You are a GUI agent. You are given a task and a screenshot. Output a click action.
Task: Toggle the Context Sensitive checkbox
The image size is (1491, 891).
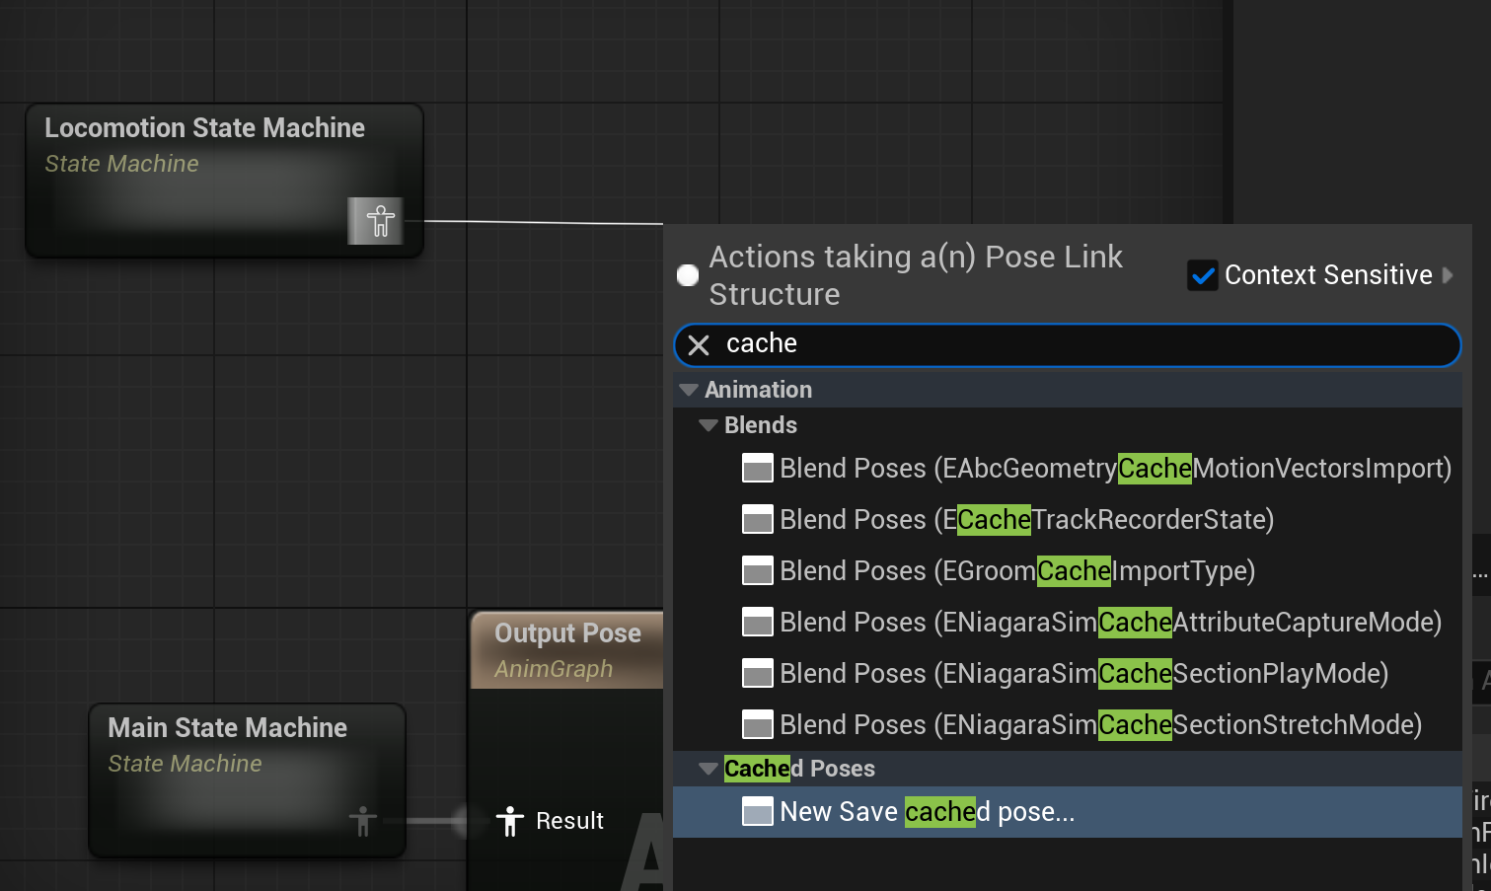(x=1202, y=275)
